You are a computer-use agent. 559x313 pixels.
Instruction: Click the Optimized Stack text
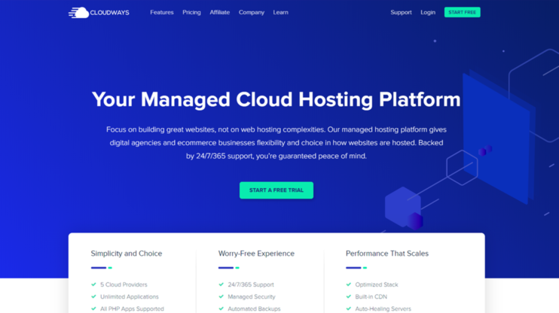pyautogui.click(x=377, y=284)
